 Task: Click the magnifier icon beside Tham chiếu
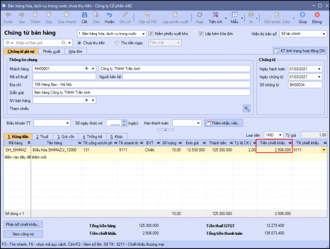tap(246, 108)
